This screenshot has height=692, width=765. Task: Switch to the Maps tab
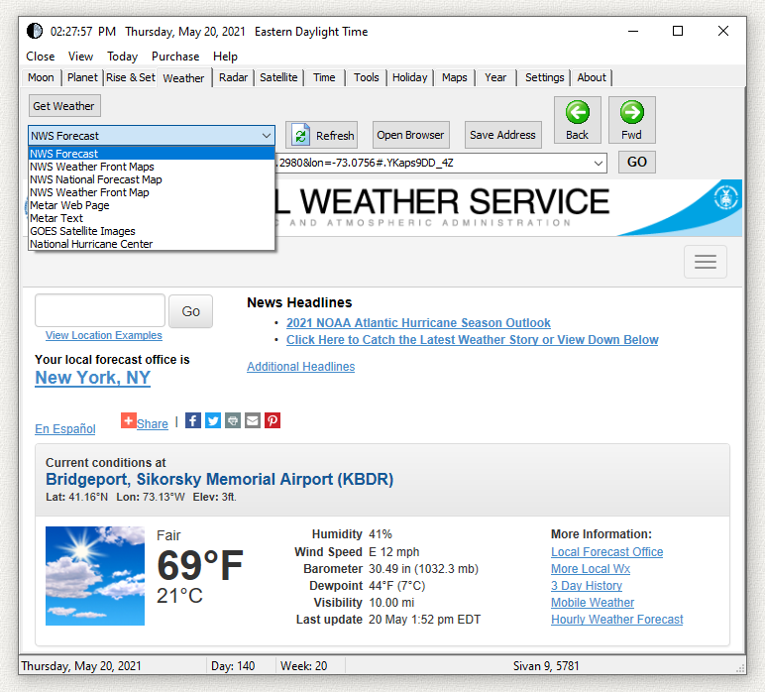[455, 77]
